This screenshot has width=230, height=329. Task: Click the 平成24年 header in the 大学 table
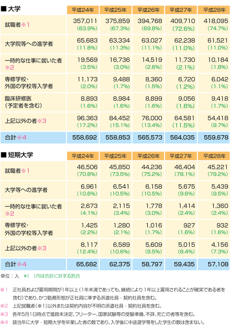click(x=83, y=10)
